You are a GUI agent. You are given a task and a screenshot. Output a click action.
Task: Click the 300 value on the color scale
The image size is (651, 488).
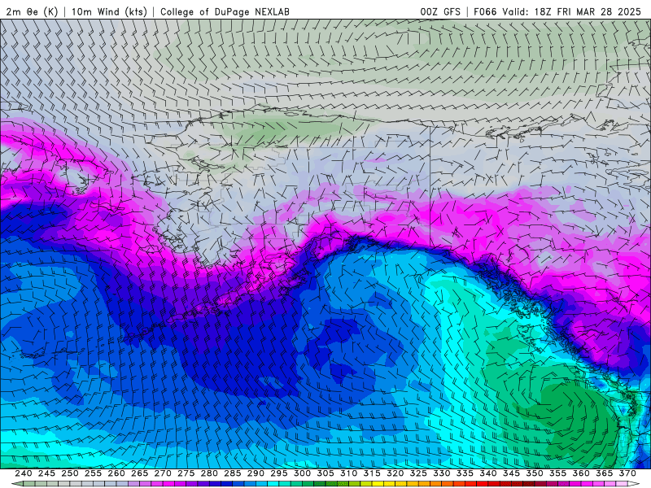[302, 473]
